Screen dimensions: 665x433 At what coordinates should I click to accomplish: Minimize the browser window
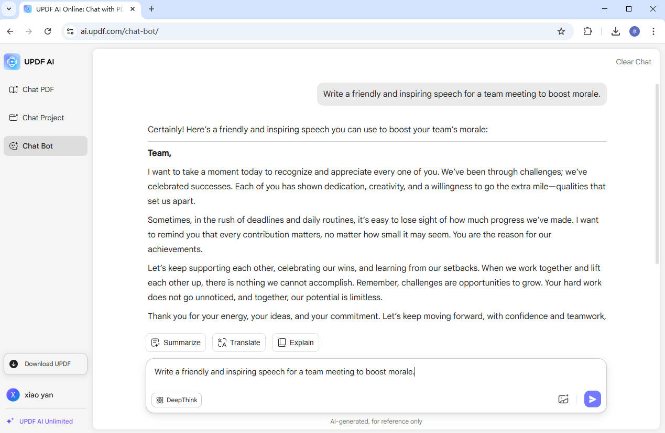[x=605, y=9]
